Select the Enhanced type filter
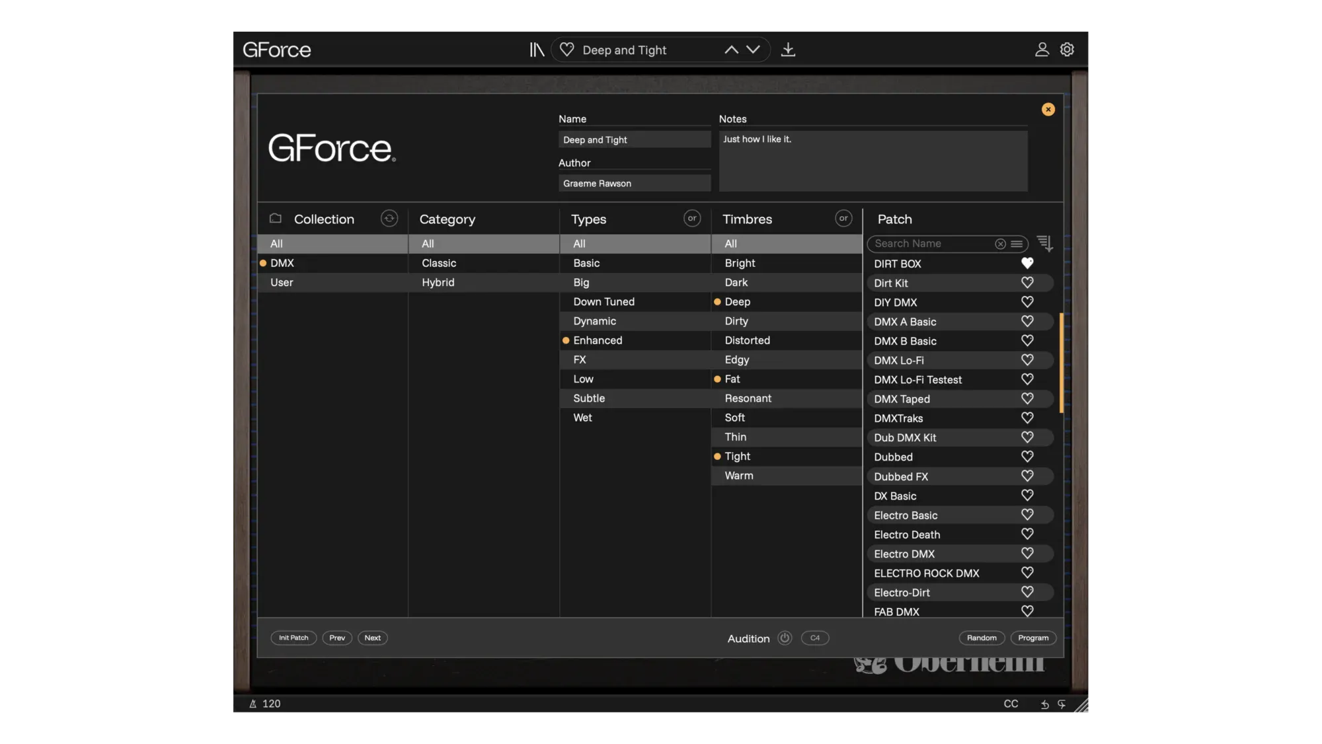Image resolution: width=1322 pixels, height=744 pixels. pos(635,340)
